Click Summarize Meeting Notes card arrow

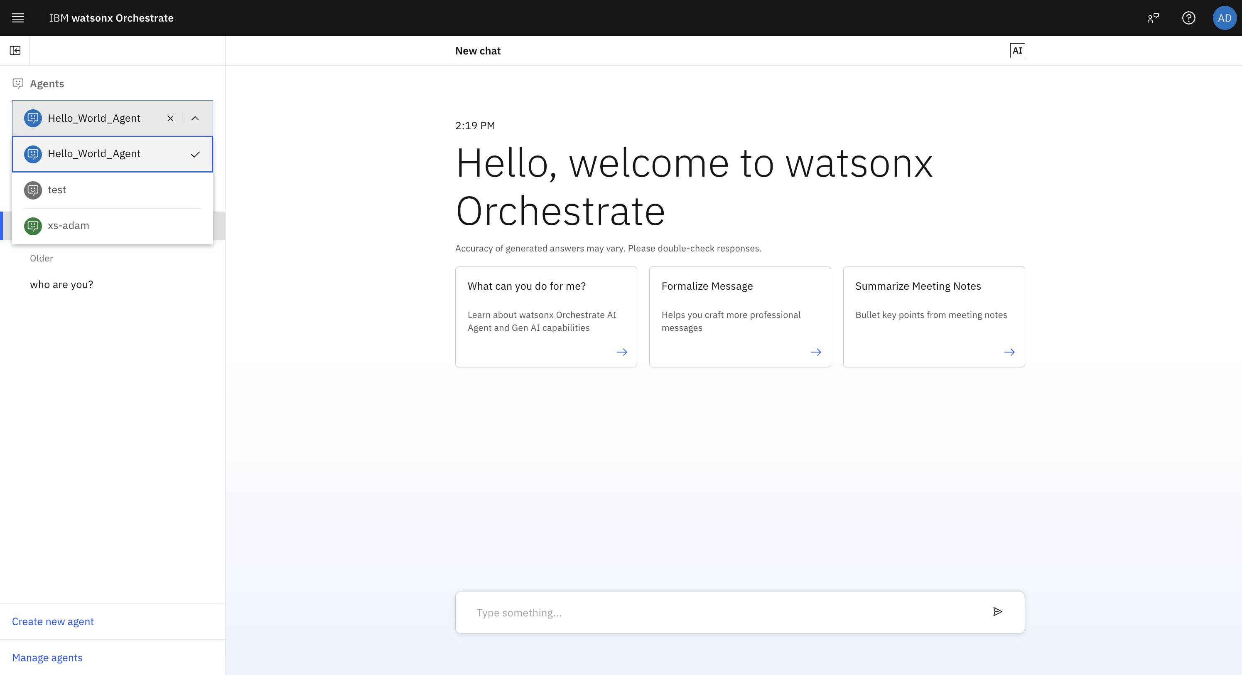pos(1009,352)
